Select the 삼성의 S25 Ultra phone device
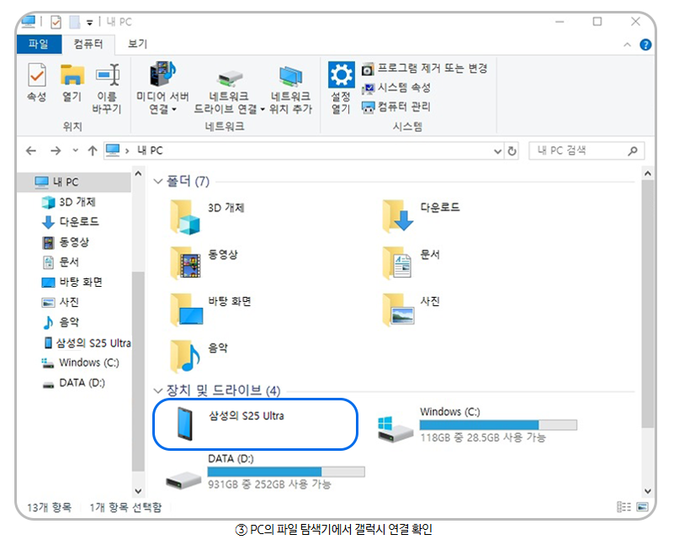This screenshot has height=545, width=674. 255,424
